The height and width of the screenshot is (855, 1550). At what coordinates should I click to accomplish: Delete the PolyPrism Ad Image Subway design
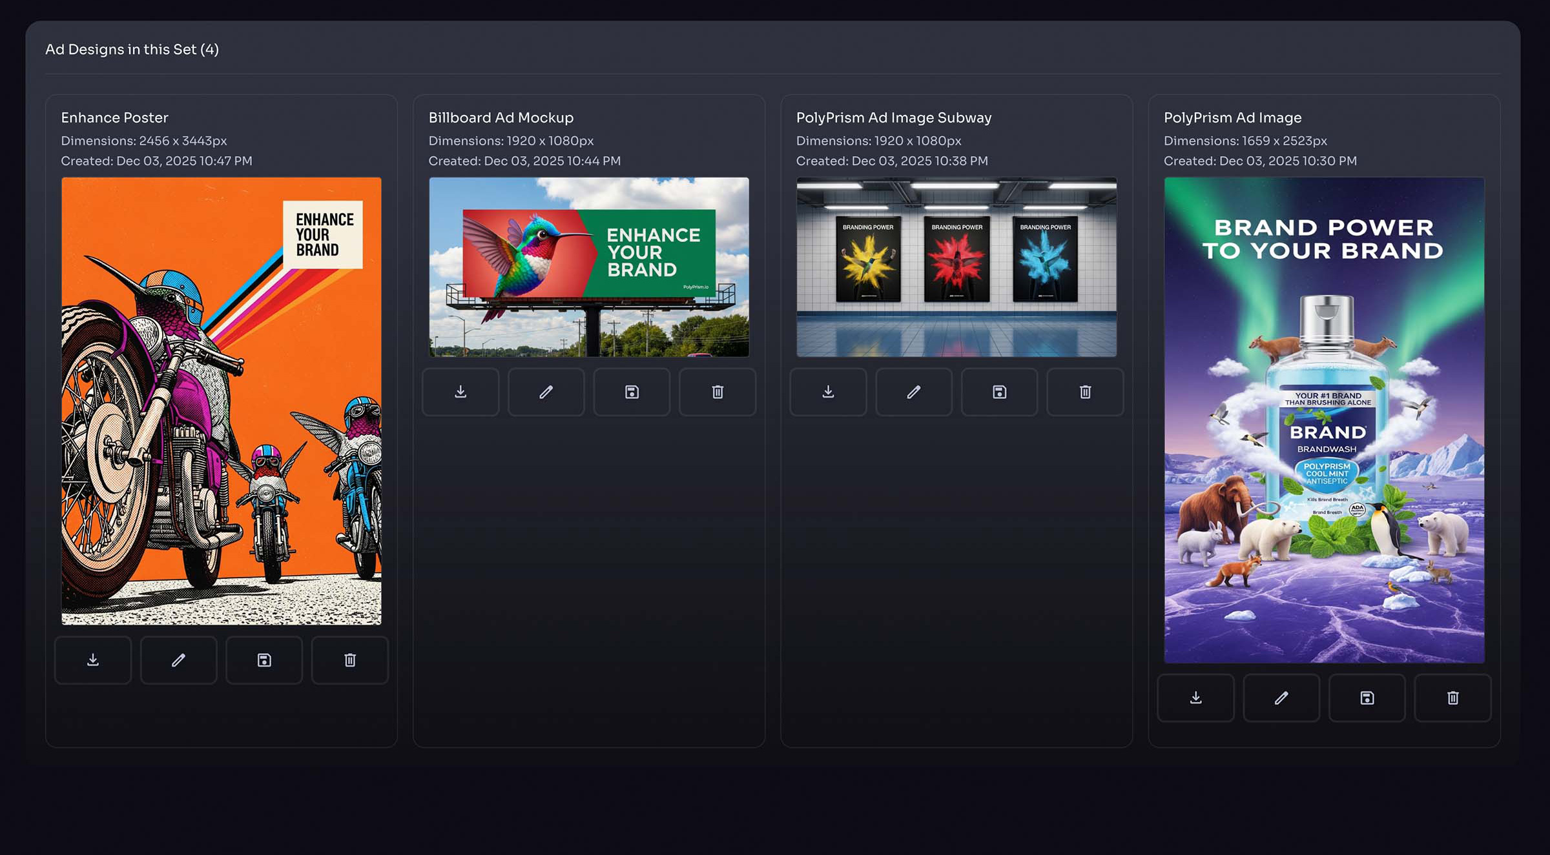[x=1085, y=392]
